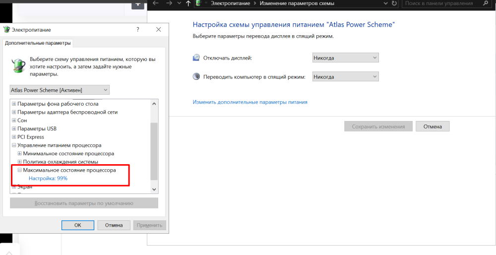Open the Переводить компьютер в спящий режим dropdown
Image resolution: width=496 pixels, height=255 pixels.
click(x=345, y=77)
